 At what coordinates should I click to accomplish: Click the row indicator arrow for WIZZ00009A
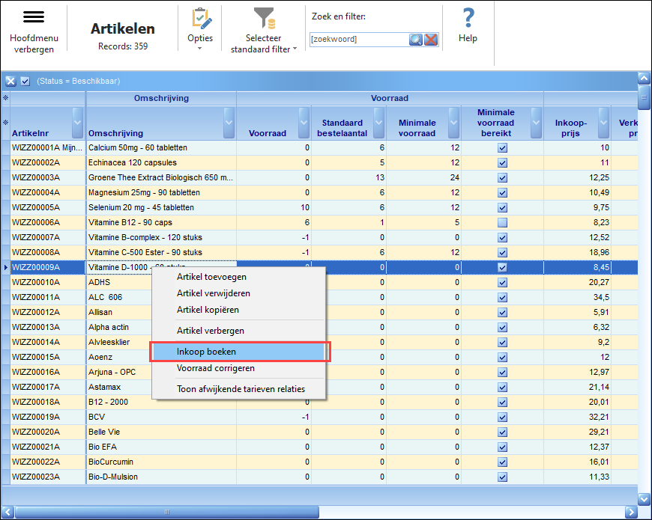pos(6,267)
